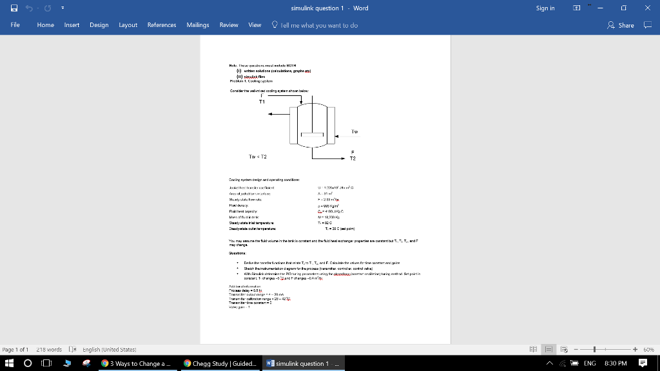This screenshot has height=371, width=660.
Task: Save the document from the Quick Access Toolbar
Action: coord(13,9)
